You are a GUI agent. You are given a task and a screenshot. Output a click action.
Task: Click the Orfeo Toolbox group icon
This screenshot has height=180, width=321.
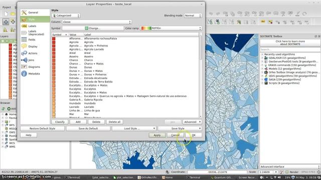(x=266, y=72)
